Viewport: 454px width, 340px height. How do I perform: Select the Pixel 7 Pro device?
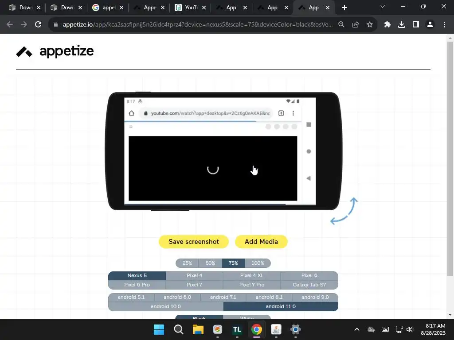pyautogui.click(x=252, y=285)
